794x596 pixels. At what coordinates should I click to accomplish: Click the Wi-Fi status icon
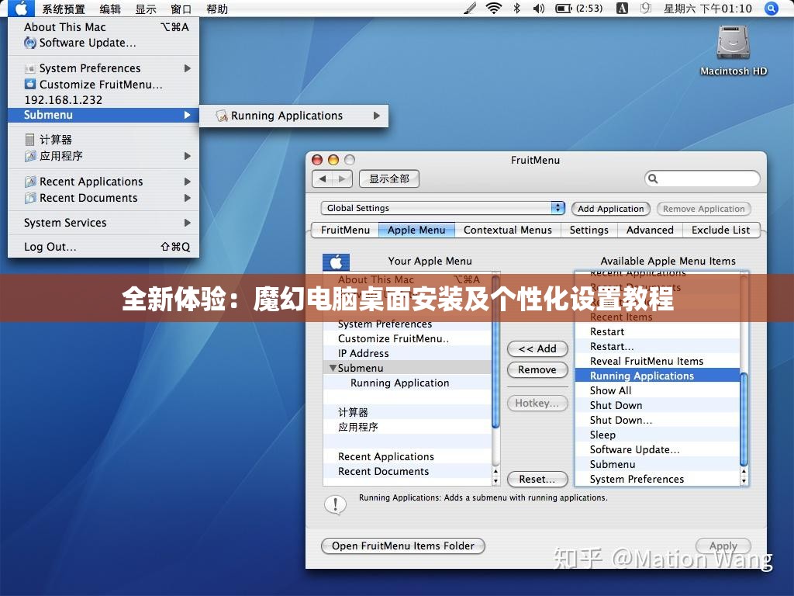pos(493,8)
